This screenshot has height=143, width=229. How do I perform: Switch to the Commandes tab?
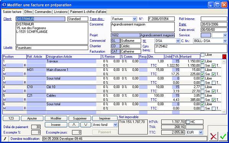click(43, 12)
